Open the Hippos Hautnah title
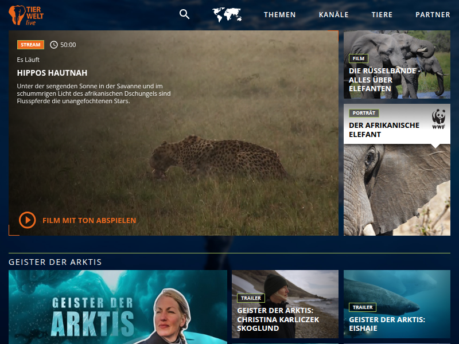 (x=52, y=73)
